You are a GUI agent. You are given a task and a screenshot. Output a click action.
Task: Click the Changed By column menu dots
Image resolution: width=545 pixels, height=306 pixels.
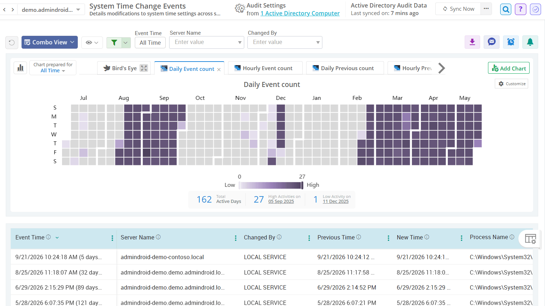coord(309,238)
